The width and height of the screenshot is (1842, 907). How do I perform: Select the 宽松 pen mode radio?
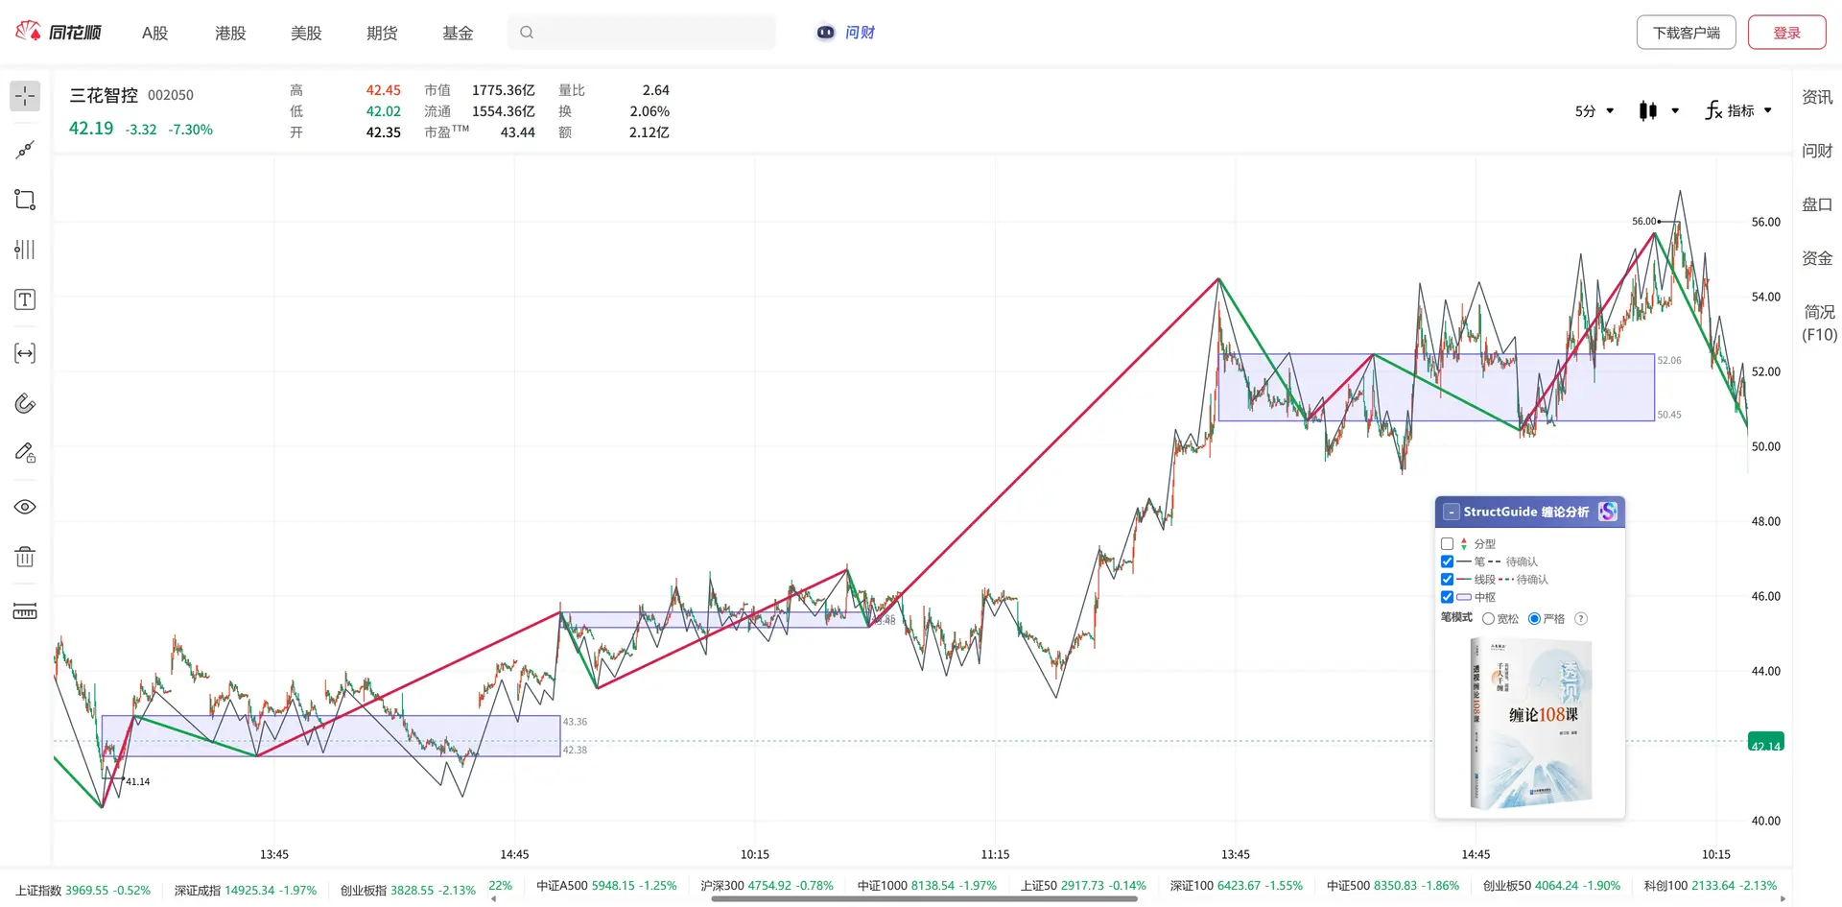pyautogui.click(x=1488, y=619)
